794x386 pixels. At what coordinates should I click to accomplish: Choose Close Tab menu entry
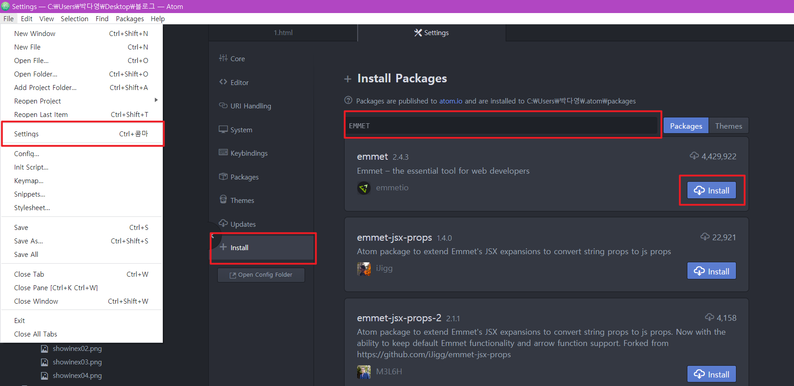pyautogui.click(x=81, y=274)
